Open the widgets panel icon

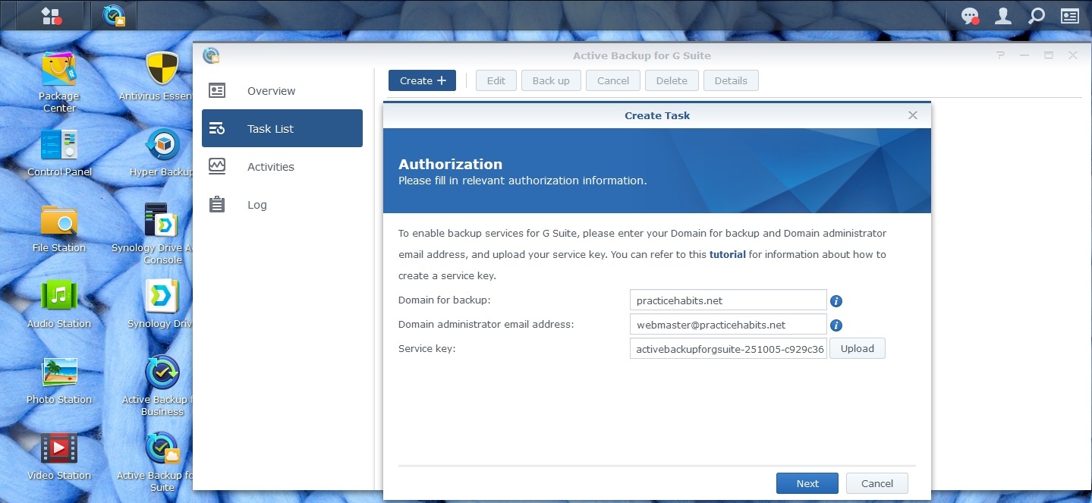tap(1070, 16)
